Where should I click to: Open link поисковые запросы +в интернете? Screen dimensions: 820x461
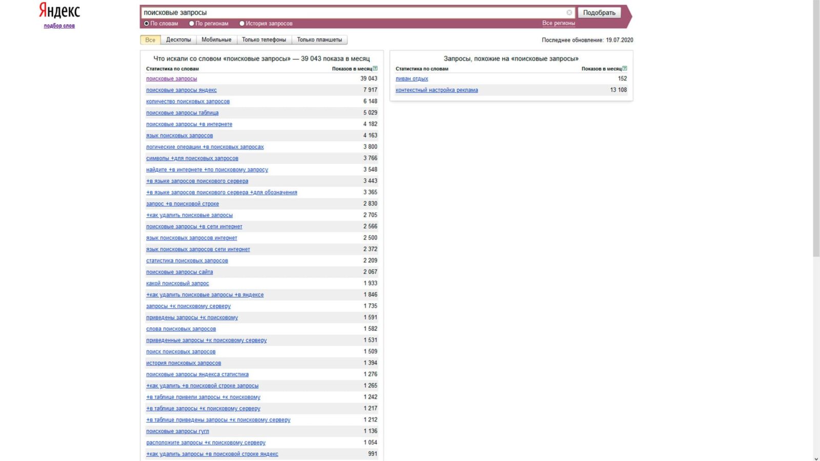tap(189, 124)
